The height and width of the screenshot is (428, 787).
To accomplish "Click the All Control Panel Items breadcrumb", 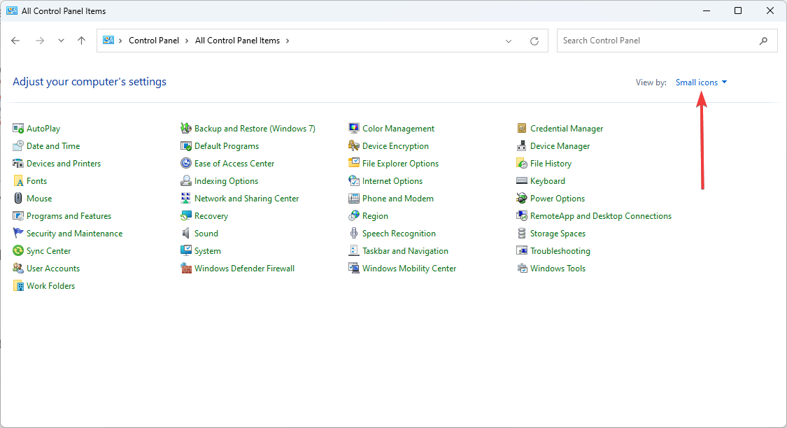I will [x=237, y=41].
